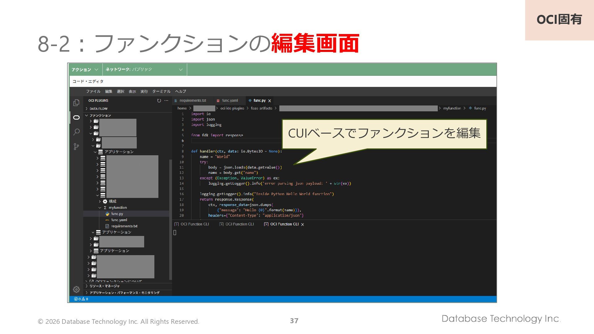Close the func.py editor tab
Image resolution: width=594 pixels, height=334 pixels.
coord(269,101)
